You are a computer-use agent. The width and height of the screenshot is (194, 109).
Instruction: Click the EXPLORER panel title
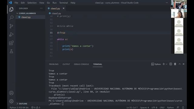tap(23, 8)
